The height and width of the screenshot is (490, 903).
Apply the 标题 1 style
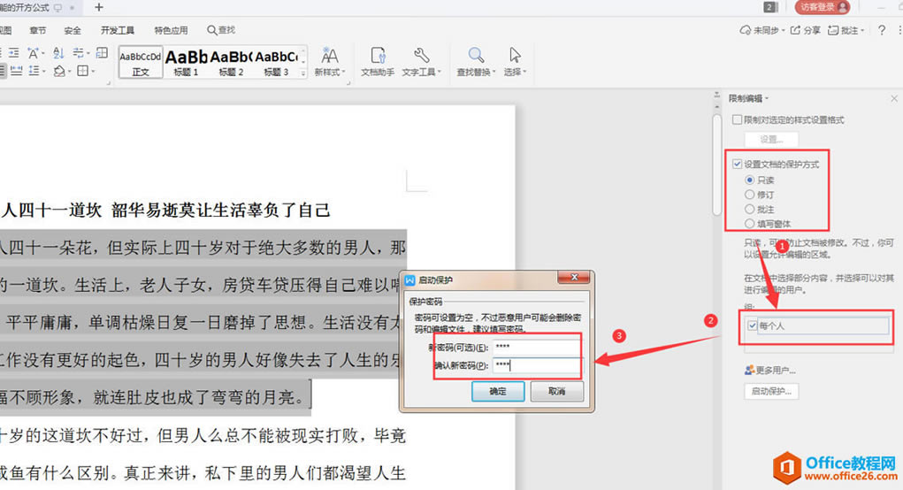click(186, 62)
